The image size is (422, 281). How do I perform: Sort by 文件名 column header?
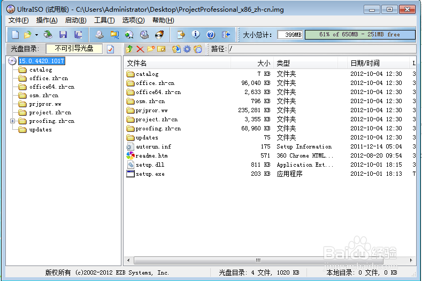pyautogui.click(x=178, y=63)
